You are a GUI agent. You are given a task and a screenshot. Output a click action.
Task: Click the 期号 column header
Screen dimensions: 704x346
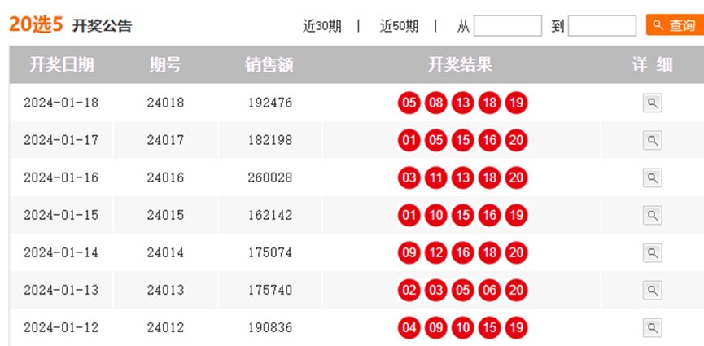click(165, 65)
